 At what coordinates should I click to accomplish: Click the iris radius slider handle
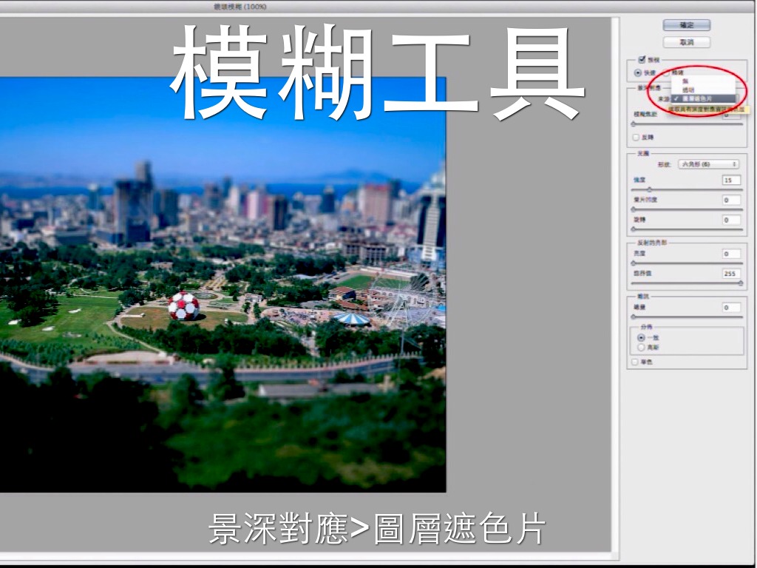coord(650,189)
